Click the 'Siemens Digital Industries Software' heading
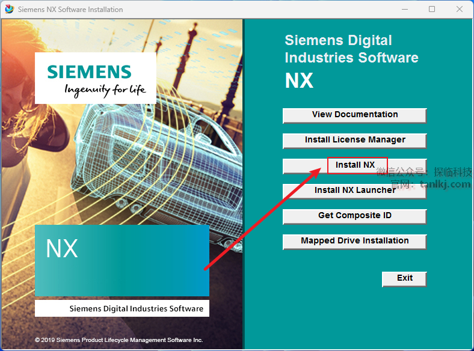This screenshot has height=351, width=474. point(351,49)
